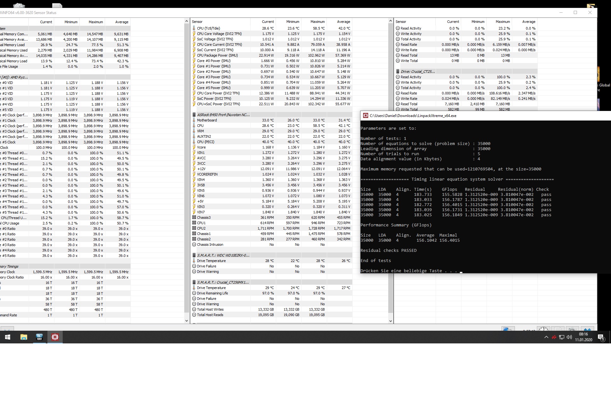Viewport: 611px width, 407px height.
Task: Click the LinpackXtreme console title icon
Action: (366, 116)
